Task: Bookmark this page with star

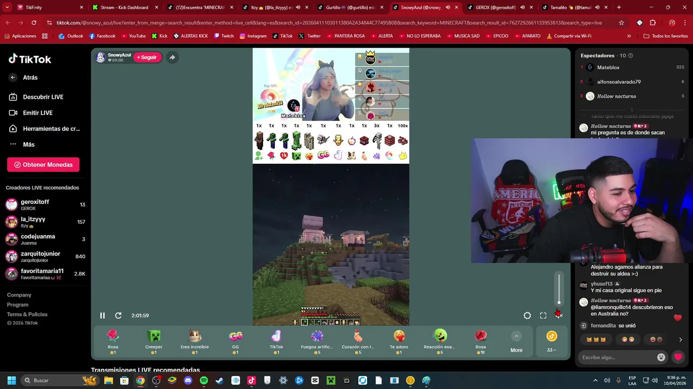Action: click(x=622, y=23)
